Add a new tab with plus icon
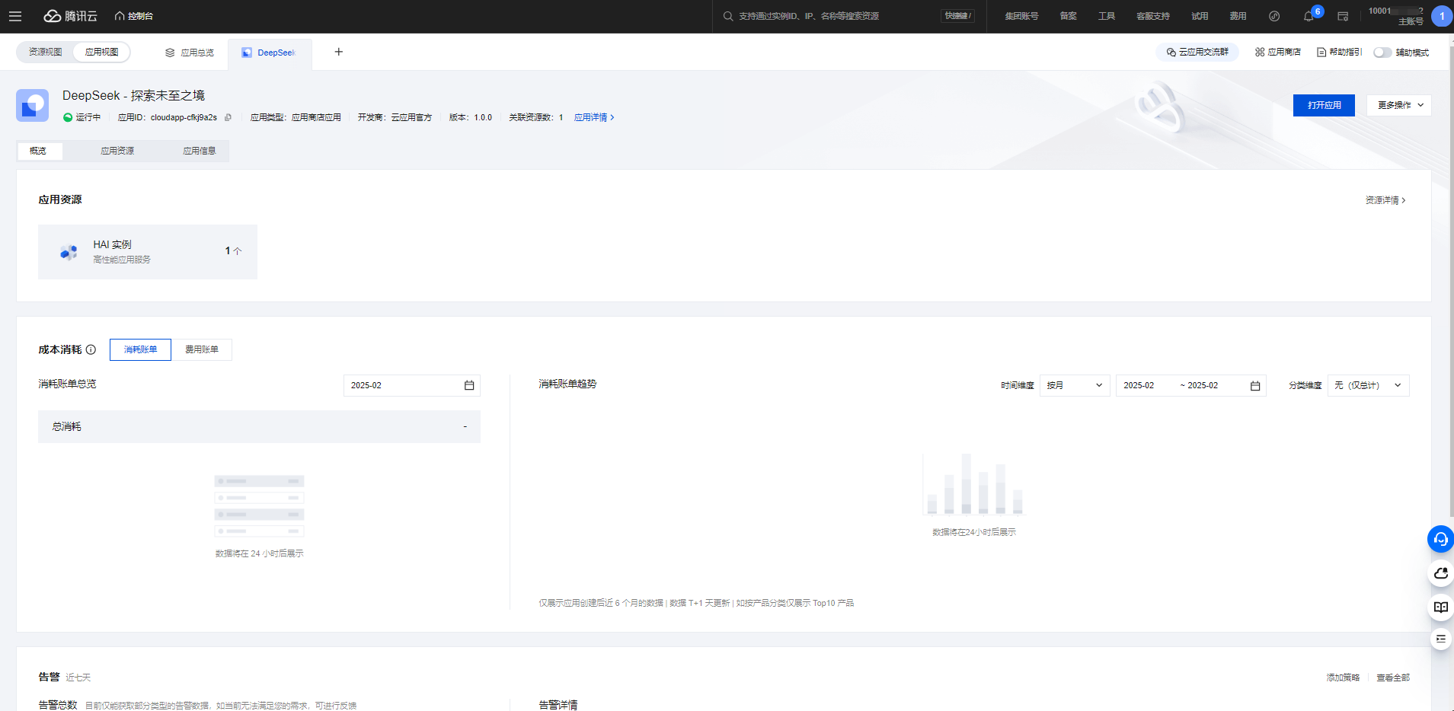Image resolution: width=1454 pixels, height=711 pixels. (339, 52)
